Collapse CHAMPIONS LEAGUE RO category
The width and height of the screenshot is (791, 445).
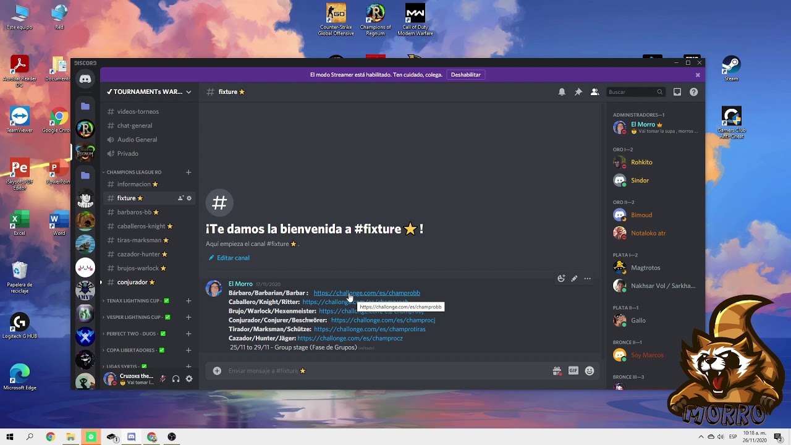tap(133, 172)
